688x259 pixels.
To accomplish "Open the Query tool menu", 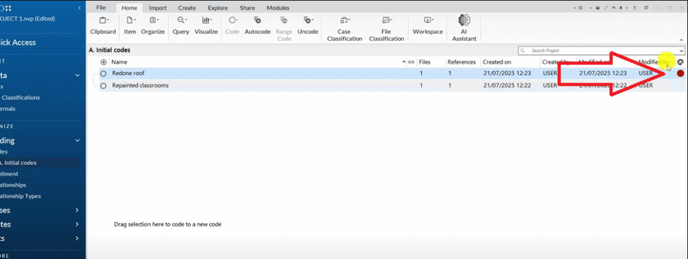I will 181,25.
